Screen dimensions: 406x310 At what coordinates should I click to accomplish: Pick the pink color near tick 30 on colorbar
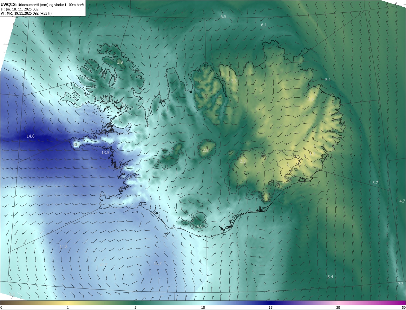click(x=338, y=303)
